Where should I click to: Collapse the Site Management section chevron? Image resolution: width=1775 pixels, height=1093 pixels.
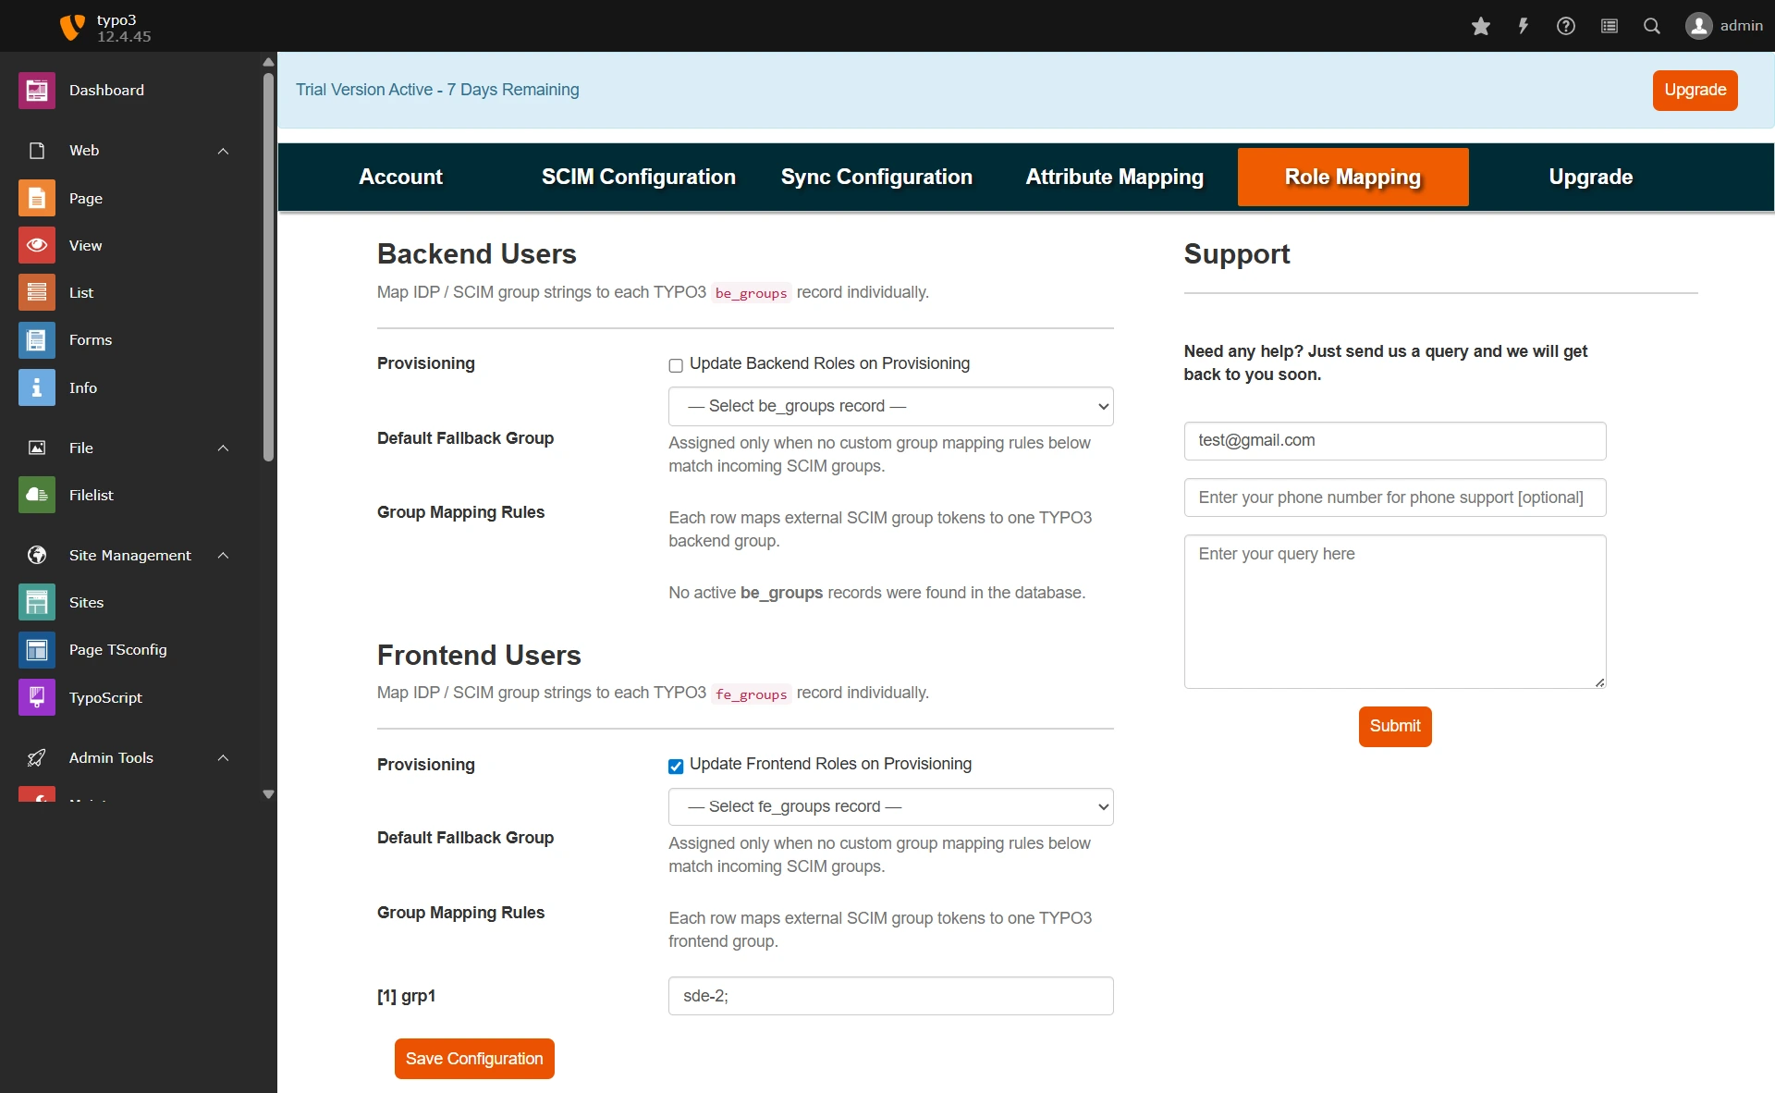point(223,555)
